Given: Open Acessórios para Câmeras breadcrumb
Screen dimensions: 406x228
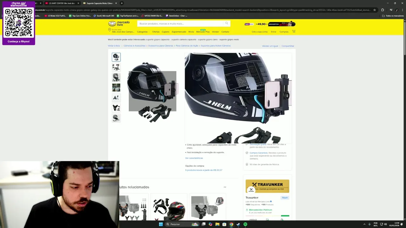Looking at the screenshot, I should tap(160, 46).
